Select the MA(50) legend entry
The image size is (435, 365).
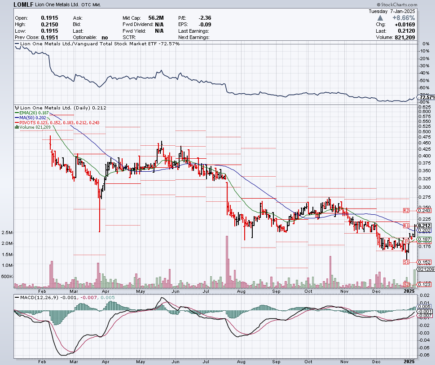point(32,117)
